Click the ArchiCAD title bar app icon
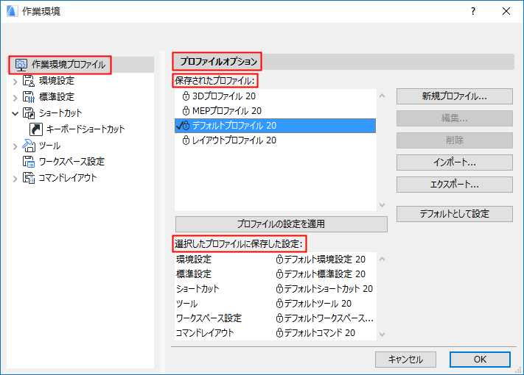Image resolution: width=524 pixels, height=375 pixels. pyautogui.click(x=12, y=11)
